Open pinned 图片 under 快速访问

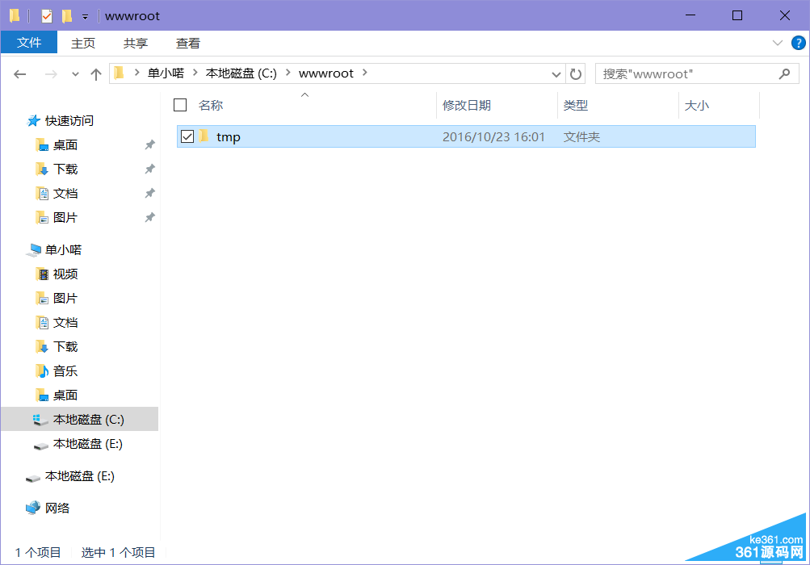(x=65, y=218)
